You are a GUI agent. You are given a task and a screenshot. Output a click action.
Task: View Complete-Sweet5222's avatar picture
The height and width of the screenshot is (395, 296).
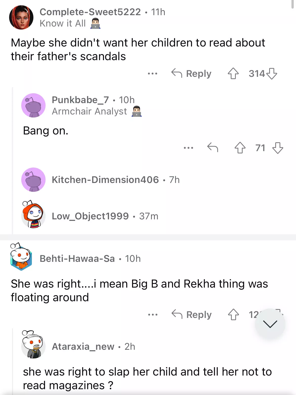(21, 17)
